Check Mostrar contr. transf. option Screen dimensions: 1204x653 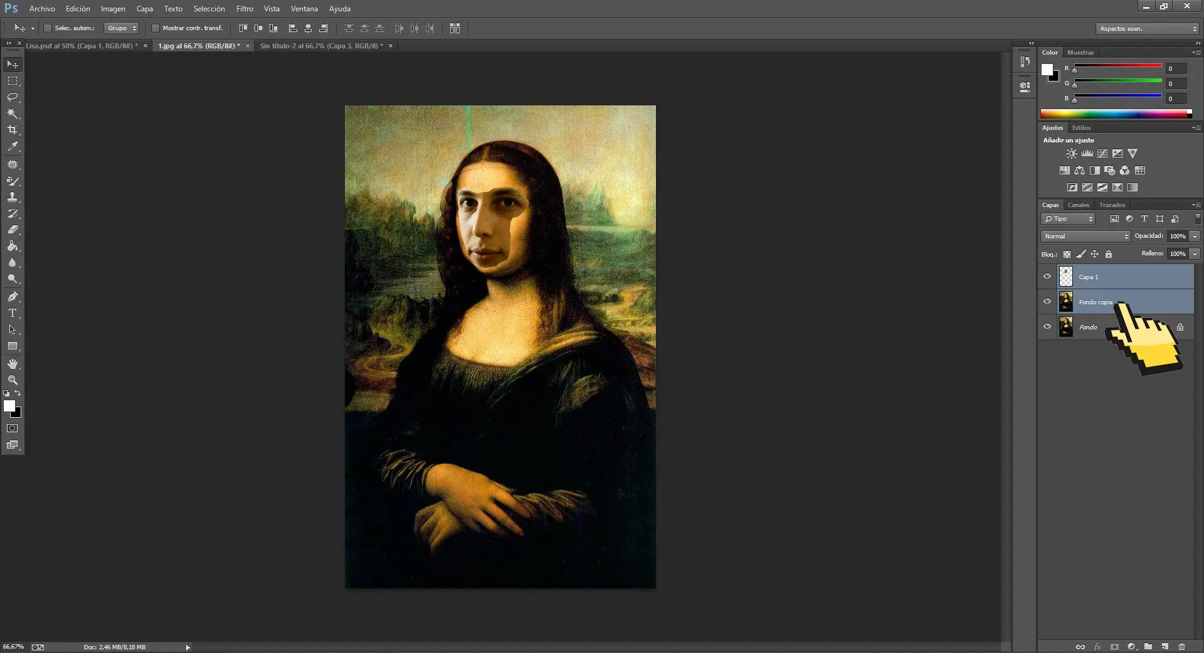(x=156, y=28)
